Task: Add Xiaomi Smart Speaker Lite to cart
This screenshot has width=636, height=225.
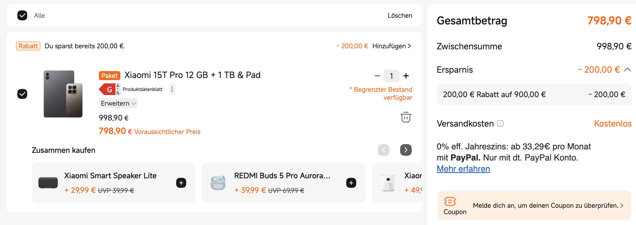Action: point(181,183)
